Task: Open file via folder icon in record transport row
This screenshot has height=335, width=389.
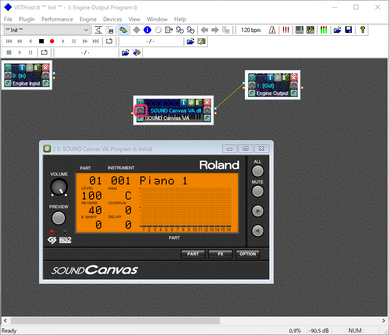Action: 190,41
